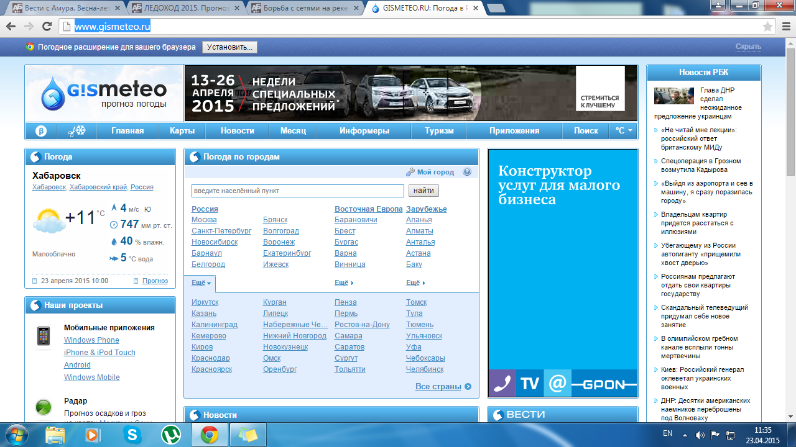Open the °C temperature units dropdown
This screenshot has width=796, height=447.
click(x=623, y=131)
